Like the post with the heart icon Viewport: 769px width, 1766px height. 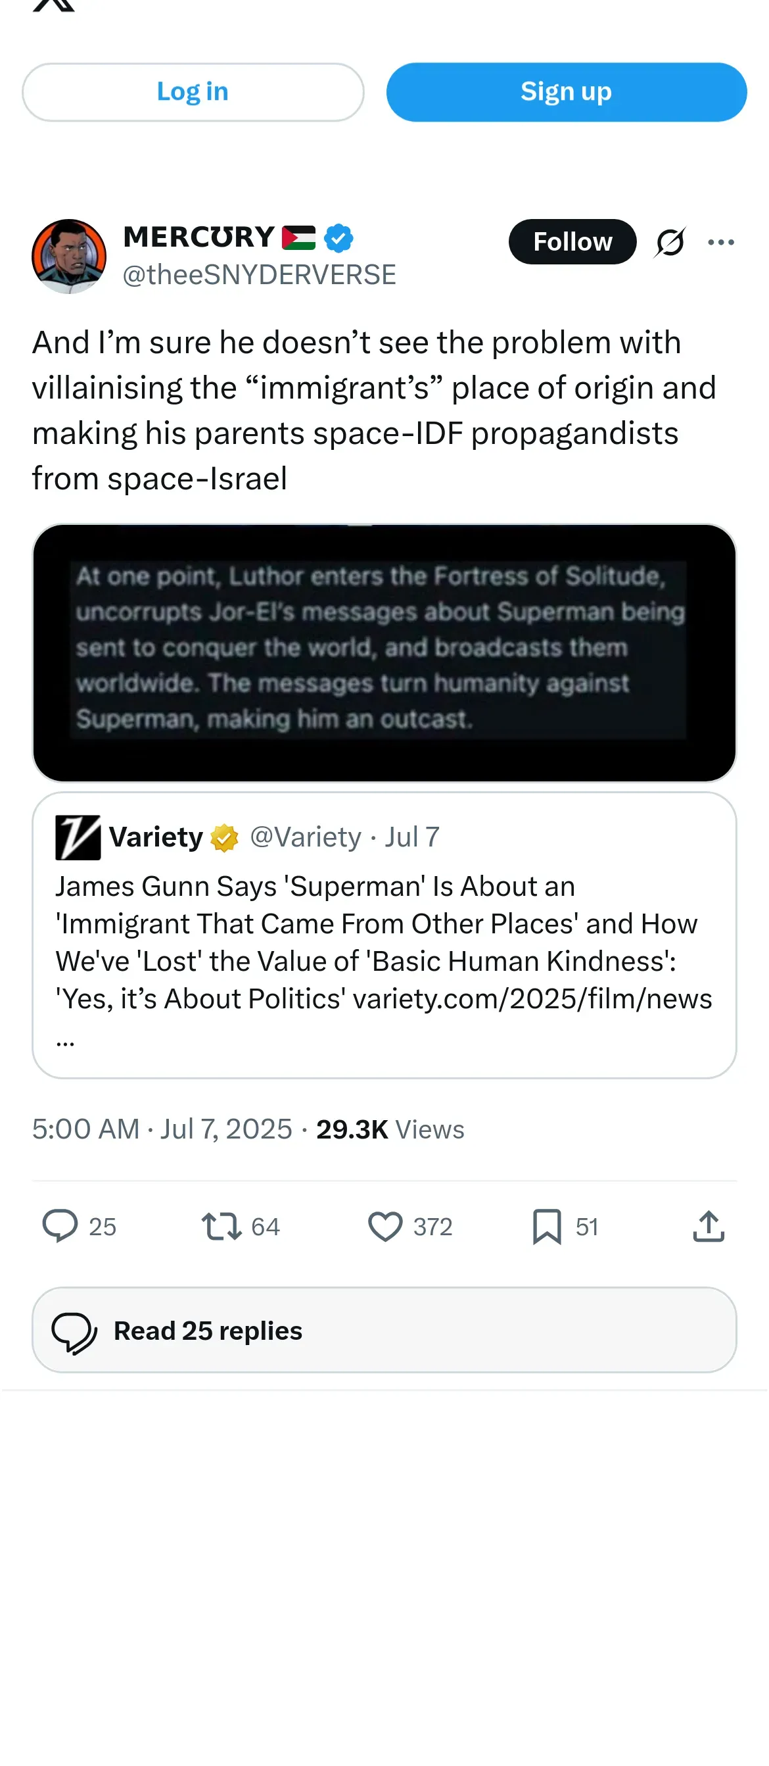click(x=385, y=1226)
